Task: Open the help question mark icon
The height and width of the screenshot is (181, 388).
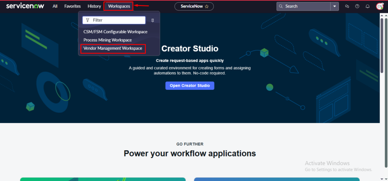Action: 357,6
